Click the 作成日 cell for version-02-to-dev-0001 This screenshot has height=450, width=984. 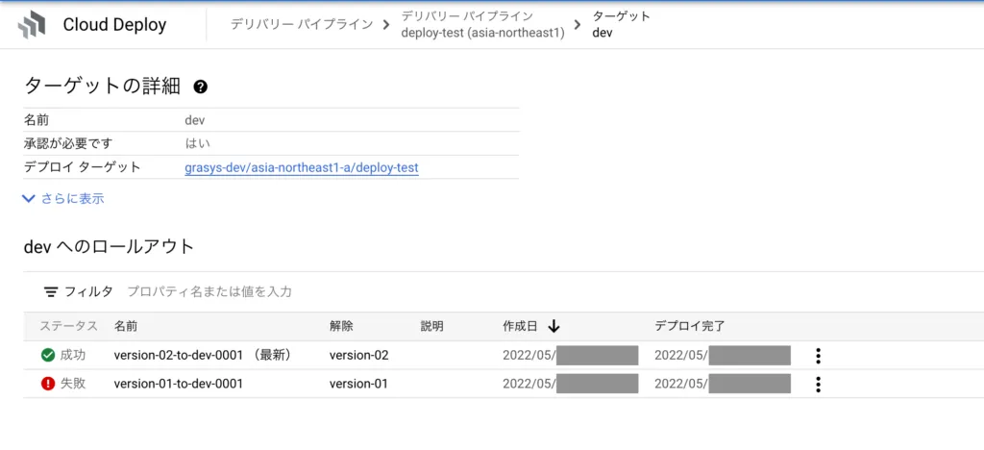(x=571, y=355)
